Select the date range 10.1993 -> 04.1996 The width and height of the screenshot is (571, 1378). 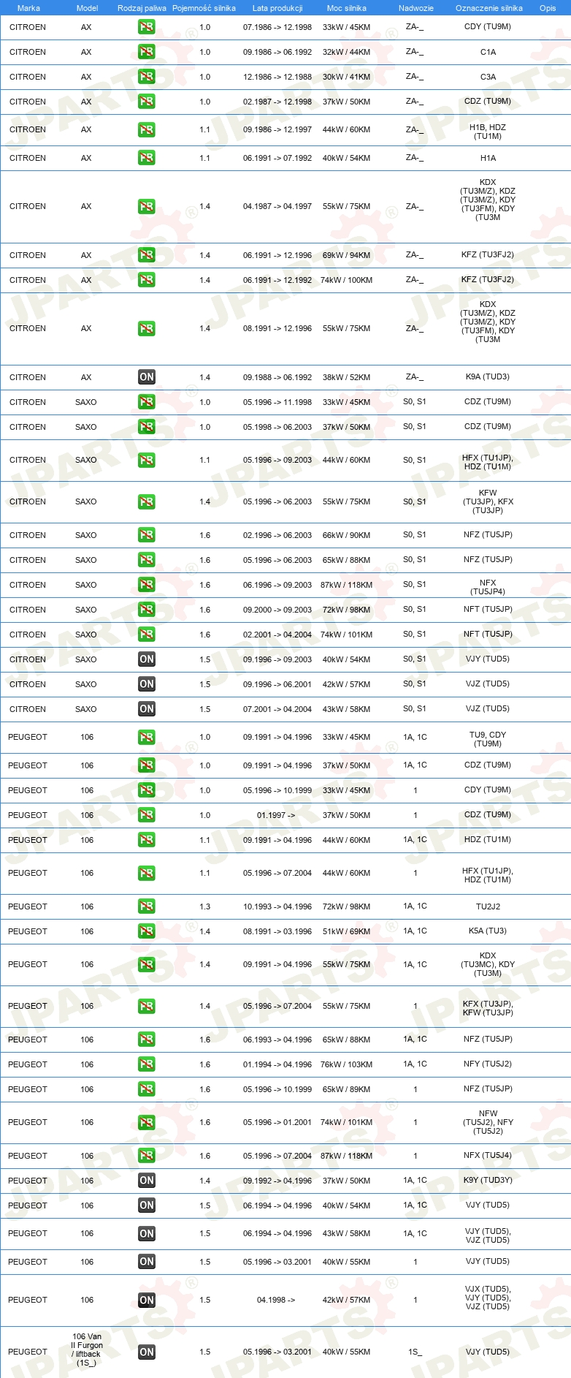coord(277,906)
